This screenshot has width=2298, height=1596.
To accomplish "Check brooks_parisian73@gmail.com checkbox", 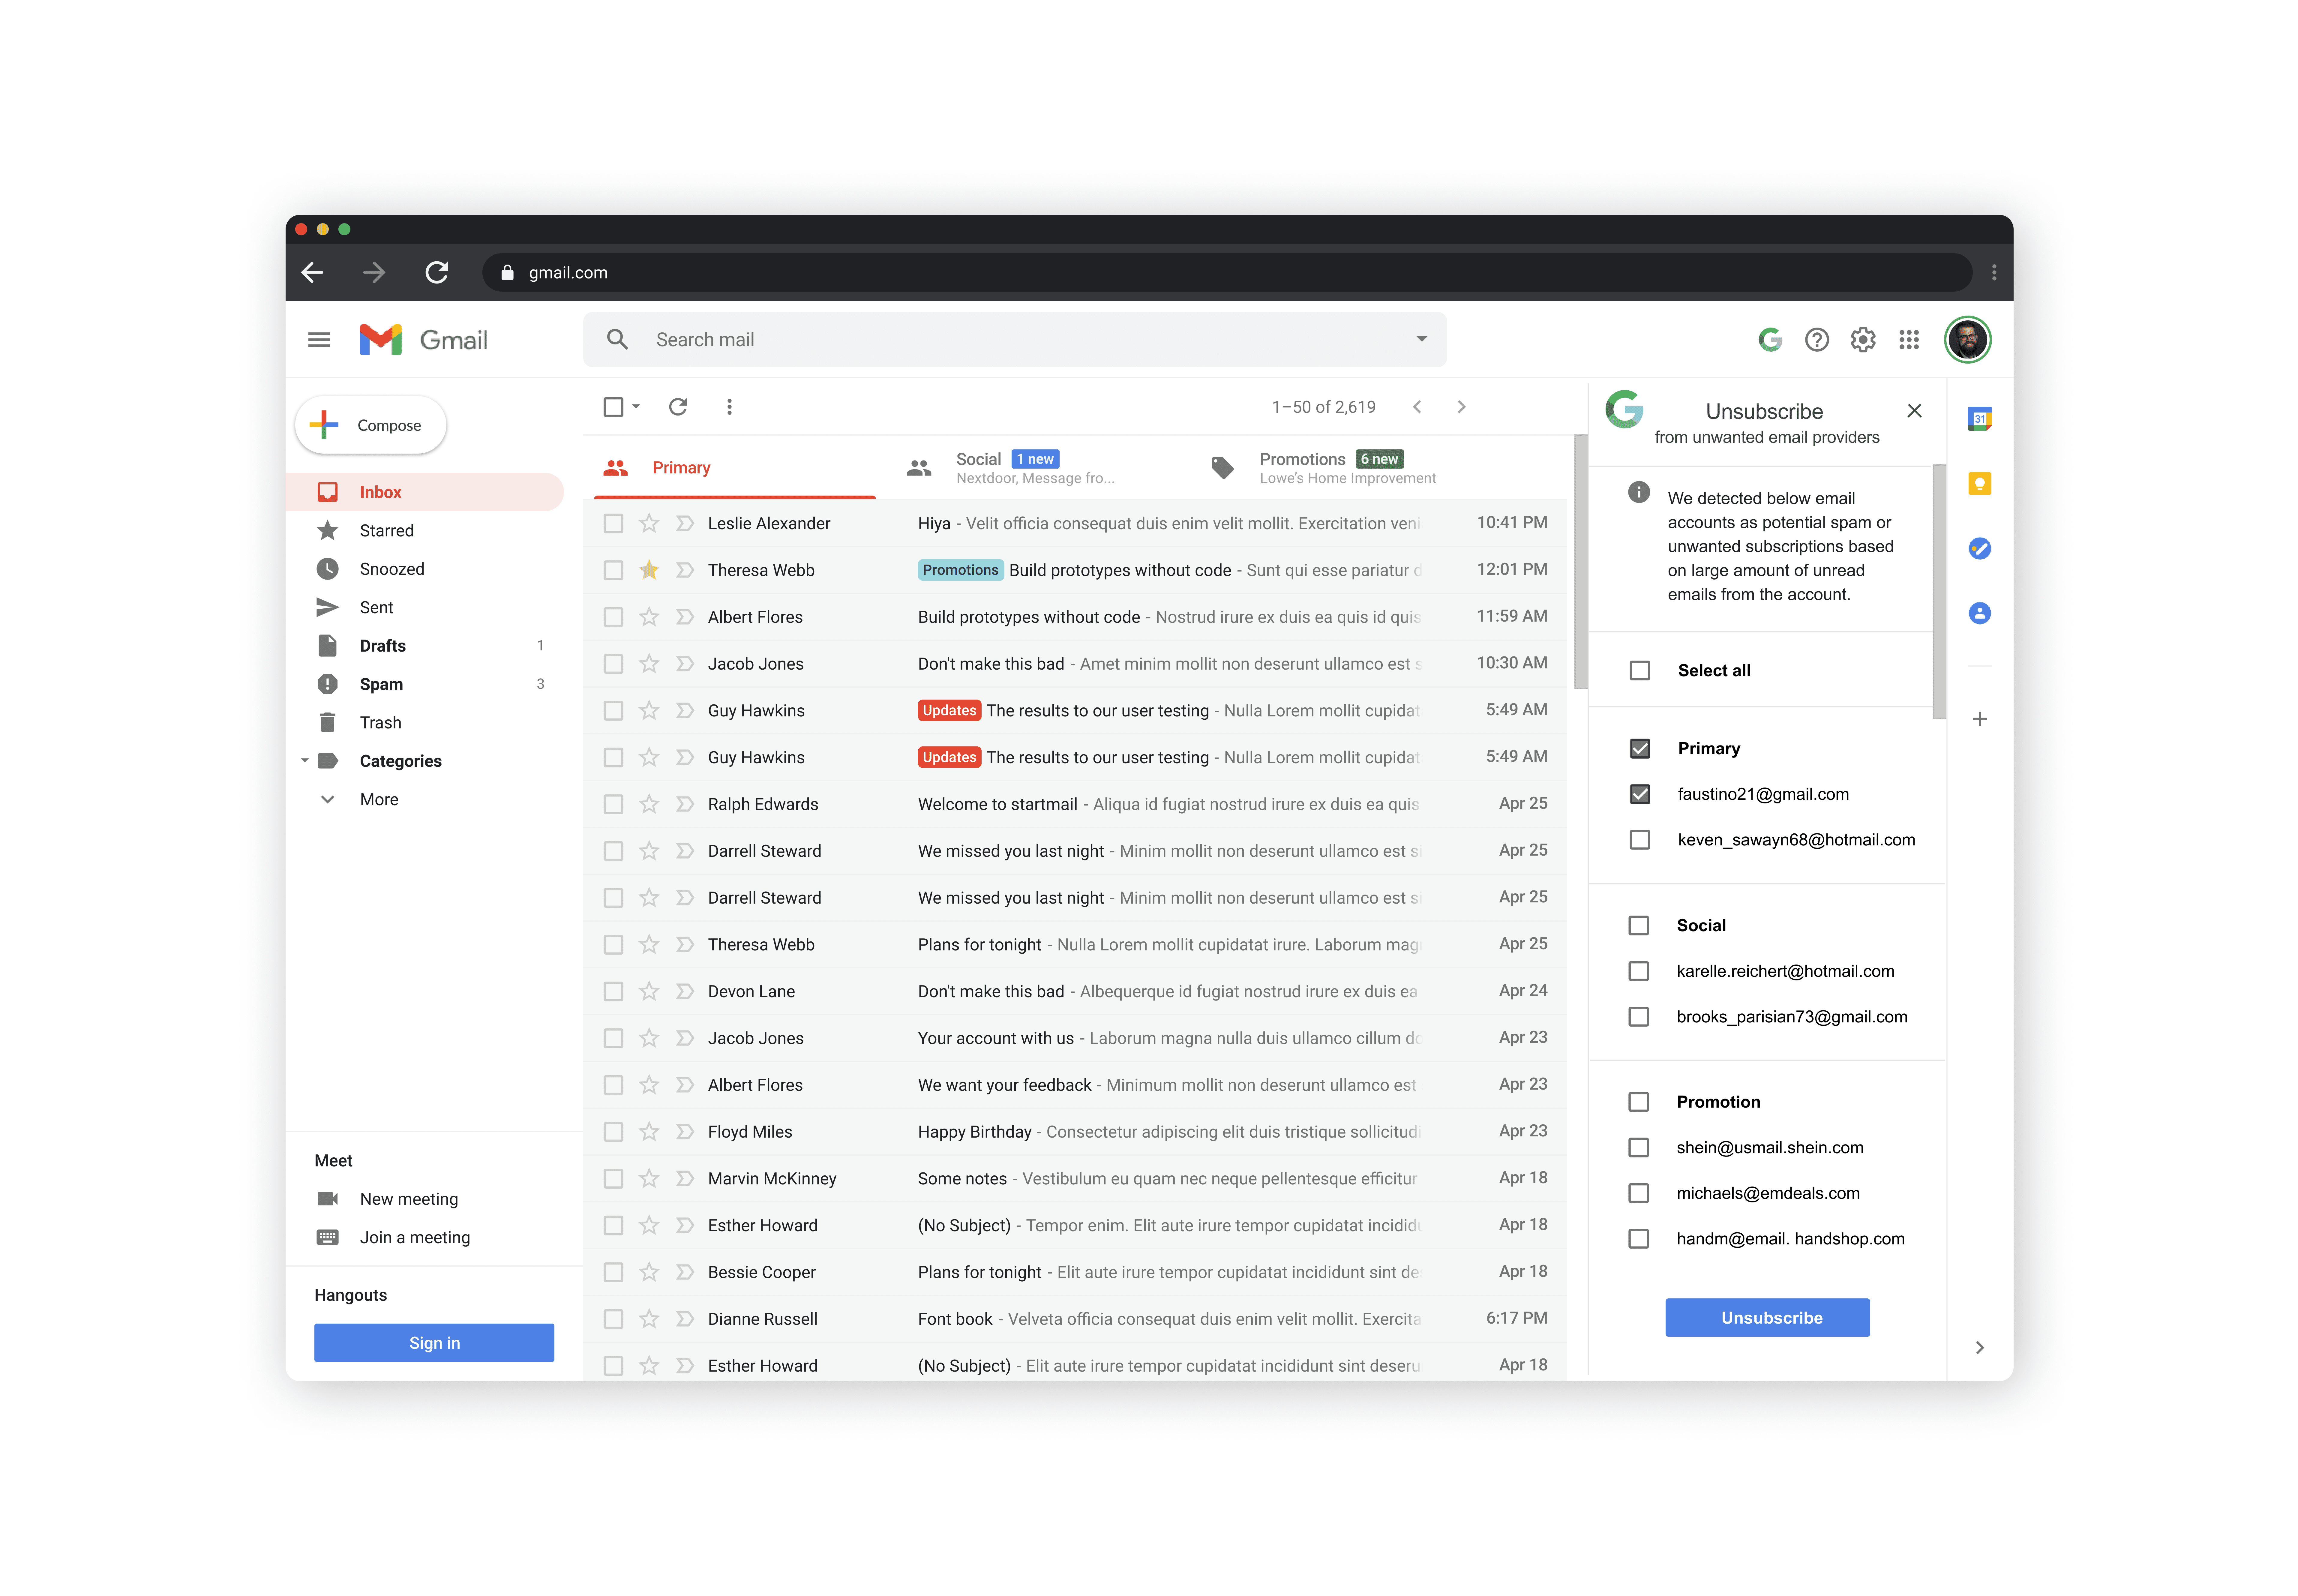I will [x=1639, y=1017].
